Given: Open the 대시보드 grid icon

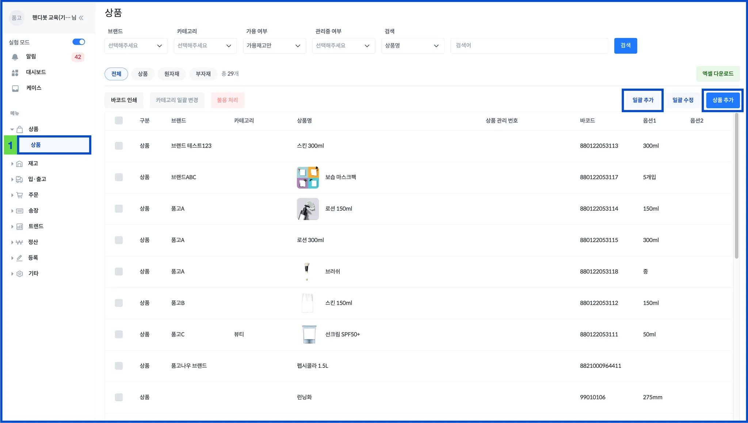Looking at the screenshot, I should pos(15,73).
